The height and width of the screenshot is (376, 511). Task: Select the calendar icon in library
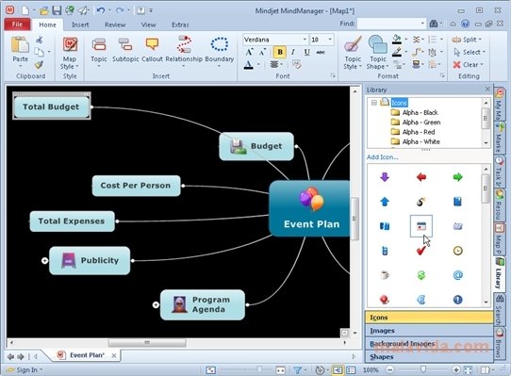pos(421,226)
